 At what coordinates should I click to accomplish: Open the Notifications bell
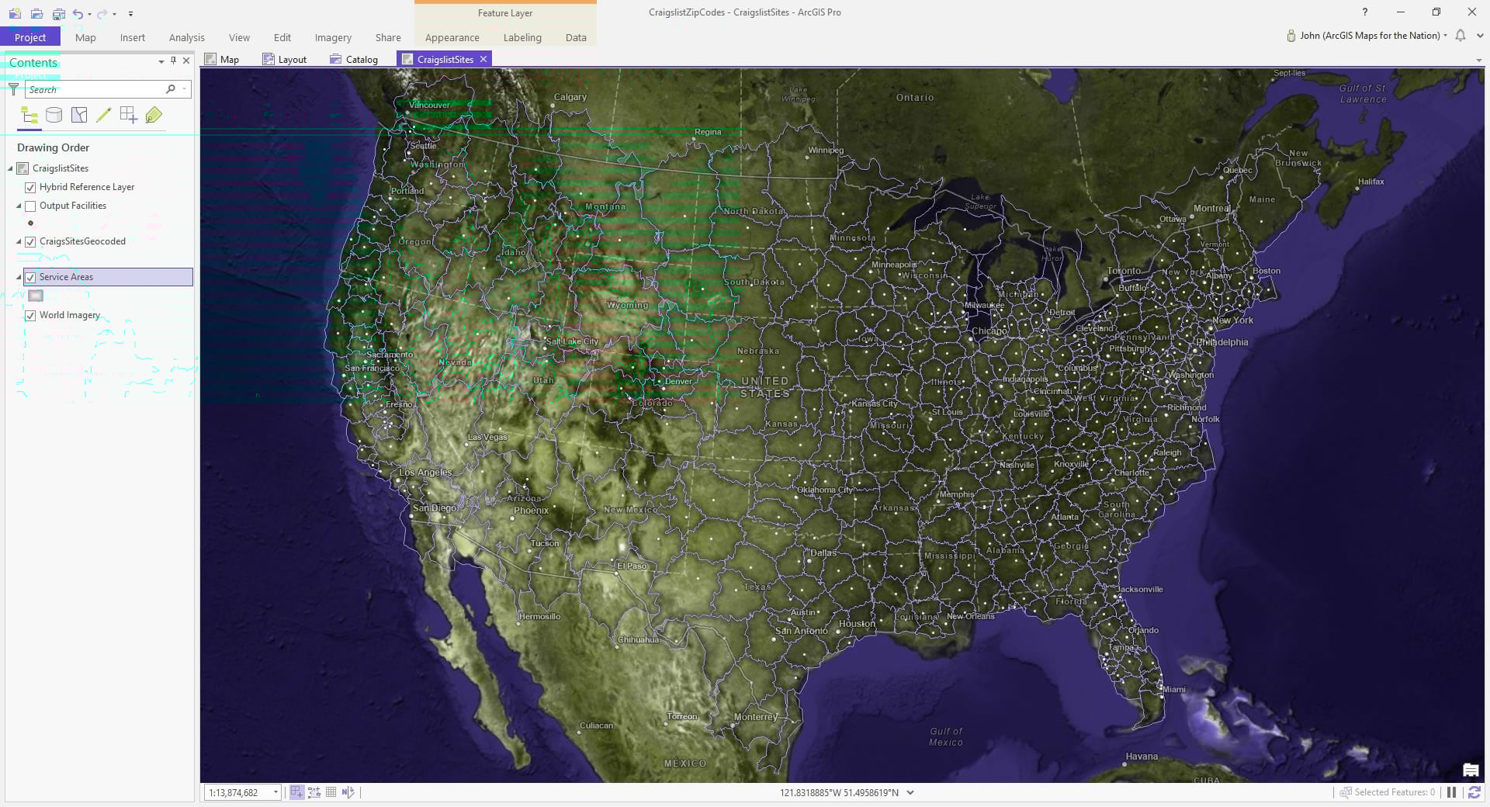(x=1461, y=36)
